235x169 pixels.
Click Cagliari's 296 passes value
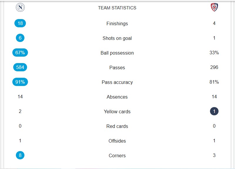click(214, 67)
